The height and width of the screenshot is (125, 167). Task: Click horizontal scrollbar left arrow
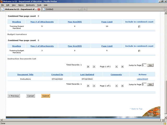click(1, 120)
